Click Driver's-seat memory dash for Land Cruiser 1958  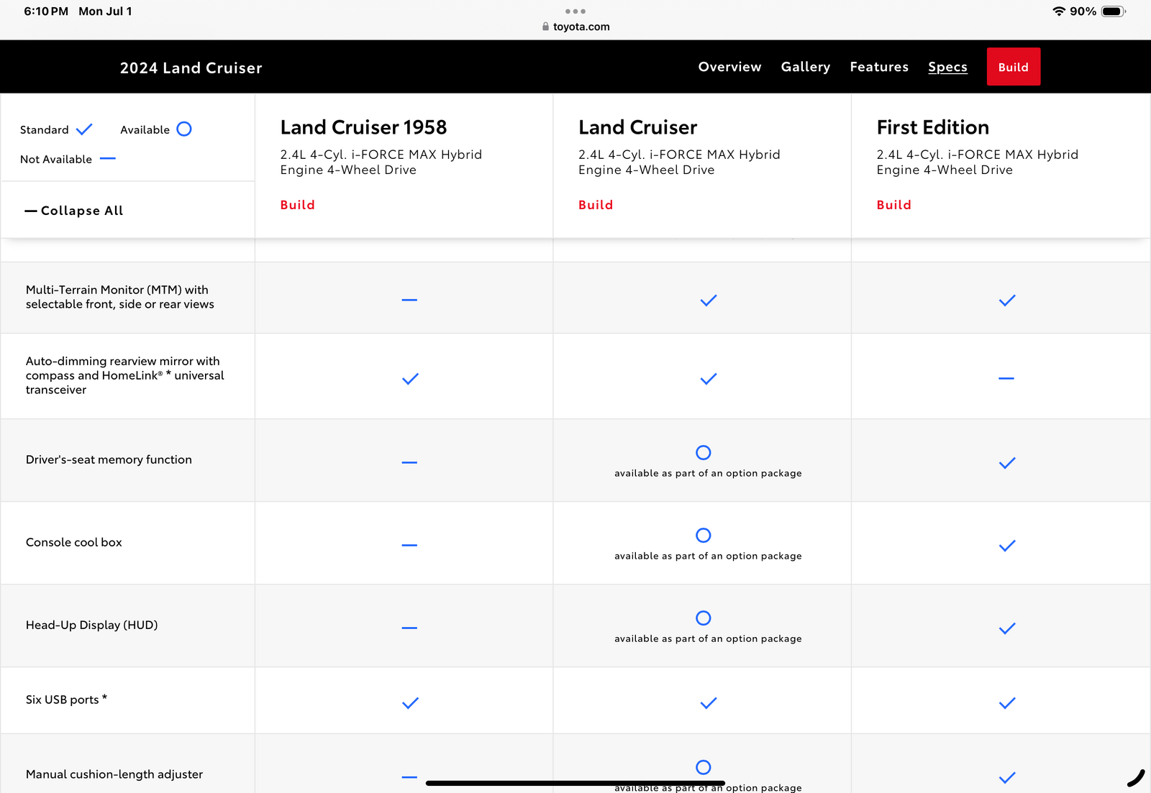coord(409,462)
